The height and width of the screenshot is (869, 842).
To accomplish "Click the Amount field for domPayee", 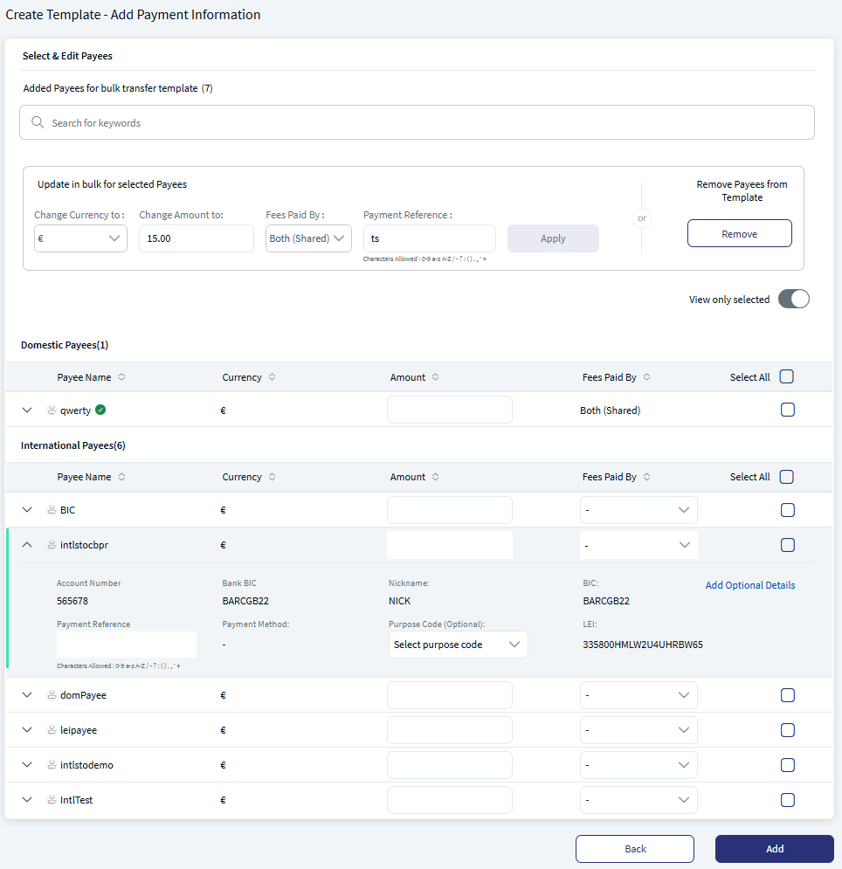I will tap(450, 695).
